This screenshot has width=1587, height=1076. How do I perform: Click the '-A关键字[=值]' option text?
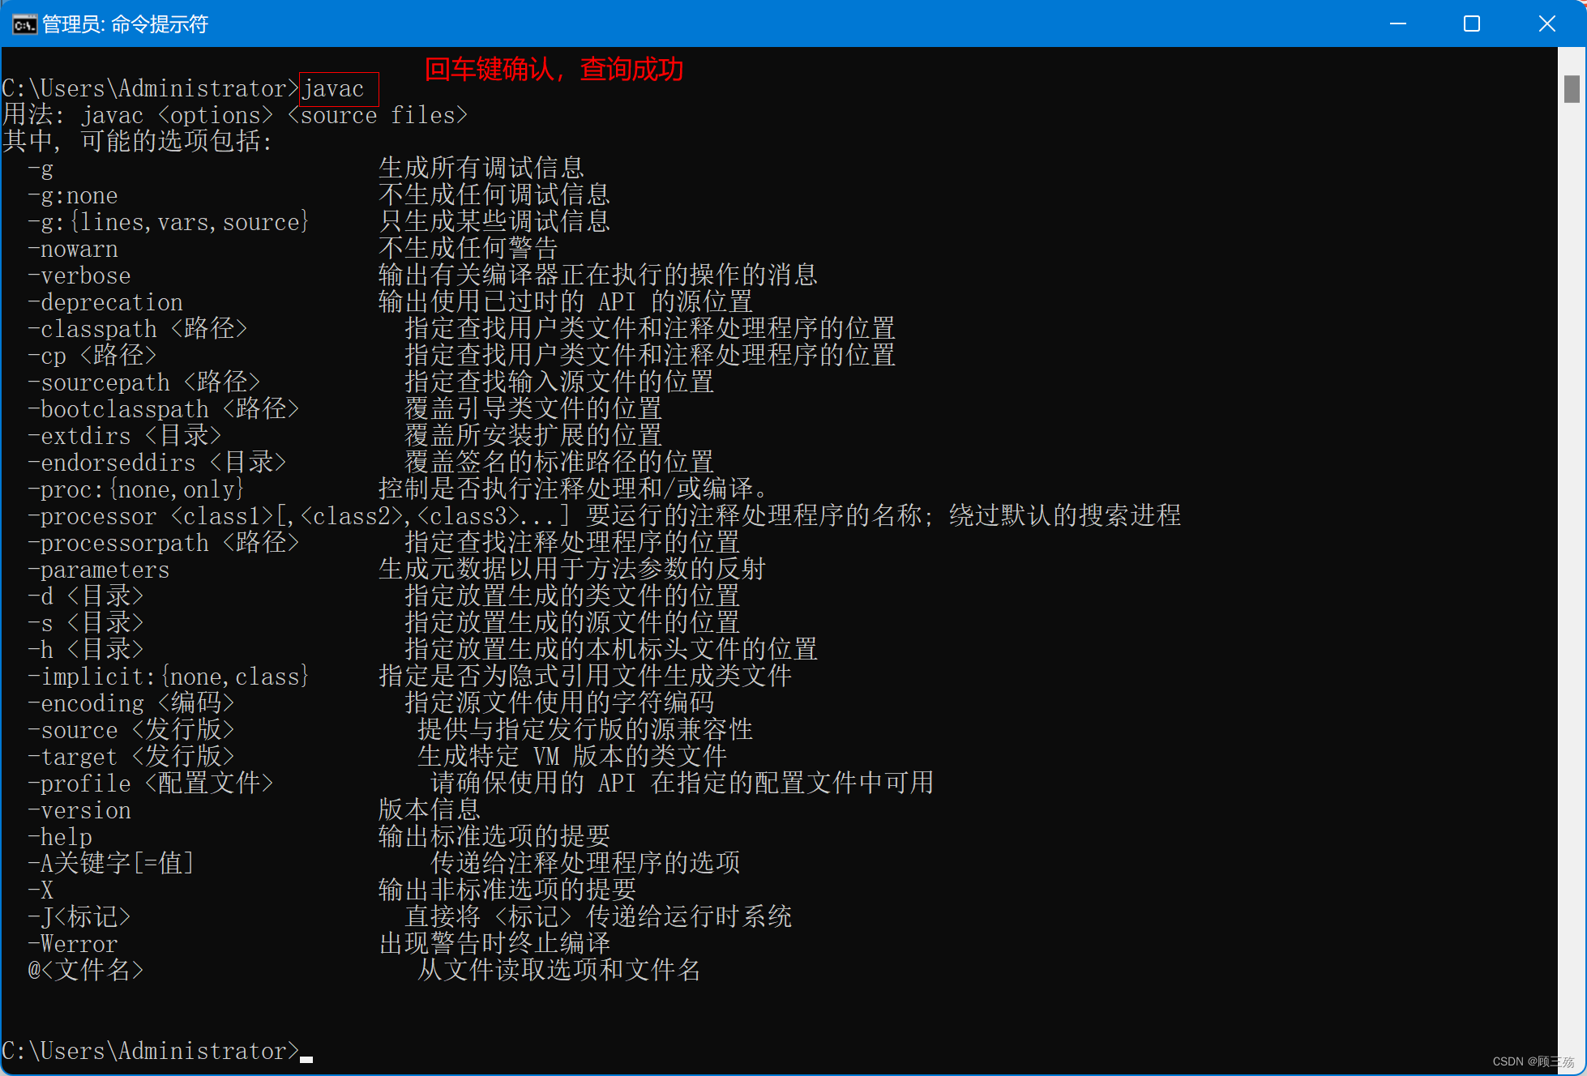tap(111, 864)
